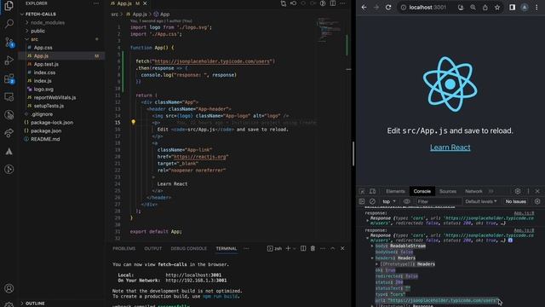Click the DevTools inspect element icon
Viewport: 545px width, 307px height.
362,191
